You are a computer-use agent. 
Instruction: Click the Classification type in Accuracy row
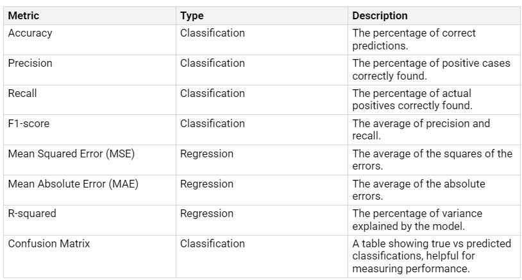pos(212,33)
